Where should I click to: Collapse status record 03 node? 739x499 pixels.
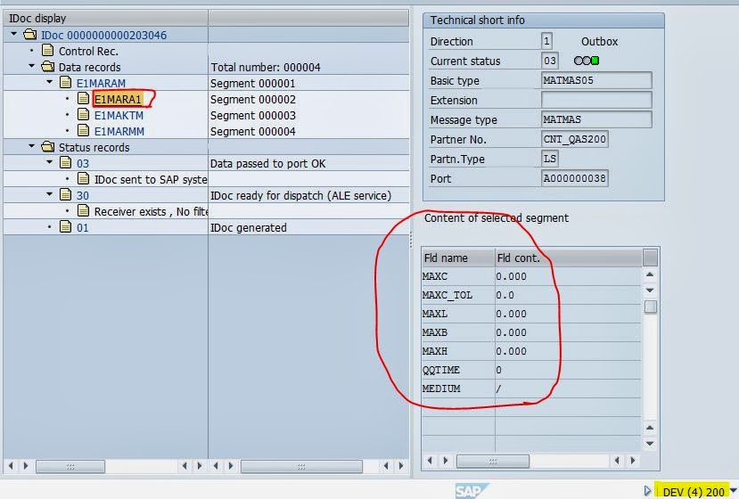point(50,162)
